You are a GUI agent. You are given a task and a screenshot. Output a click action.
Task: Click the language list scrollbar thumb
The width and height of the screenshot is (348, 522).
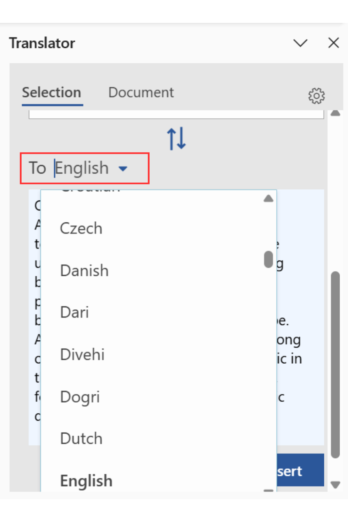point(268,259)
